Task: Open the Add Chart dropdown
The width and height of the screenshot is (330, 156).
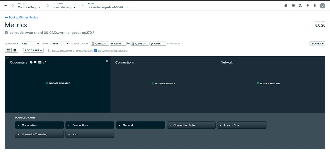Action: (x=33, y=50)
